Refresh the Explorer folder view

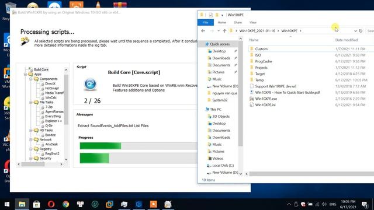[361, 31]
